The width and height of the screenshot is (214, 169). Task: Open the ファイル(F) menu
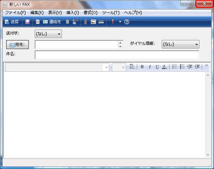(x=15, y=13)
